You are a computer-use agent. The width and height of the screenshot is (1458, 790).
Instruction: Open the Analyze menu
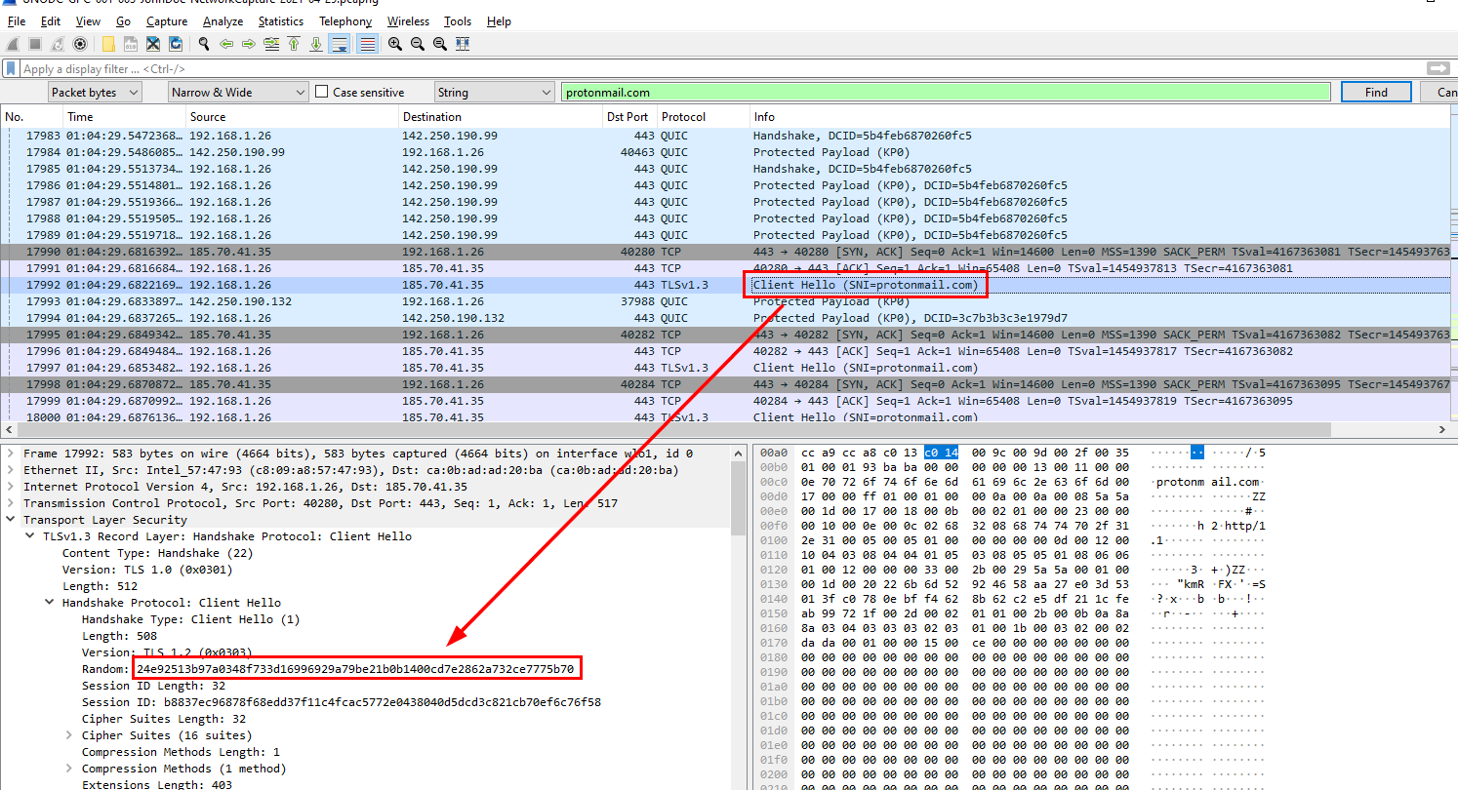(x=223, y=20)
